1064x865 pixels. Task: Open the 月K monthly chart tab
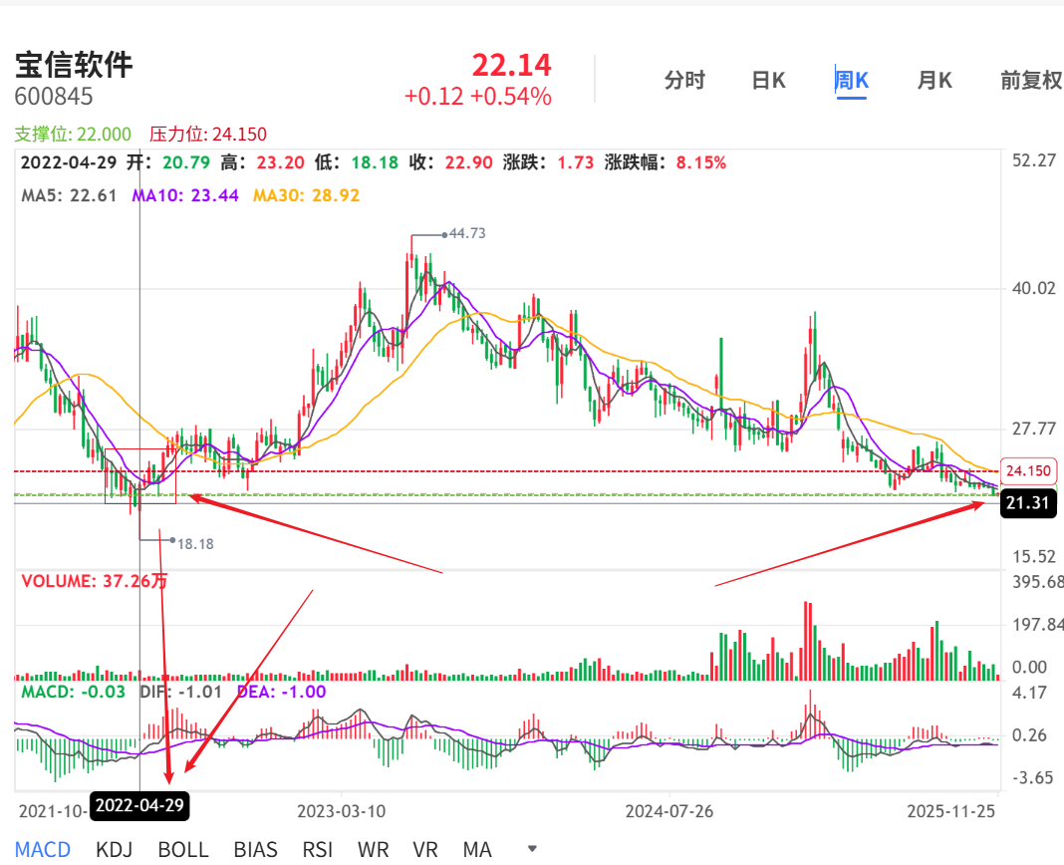pos(934,80)
